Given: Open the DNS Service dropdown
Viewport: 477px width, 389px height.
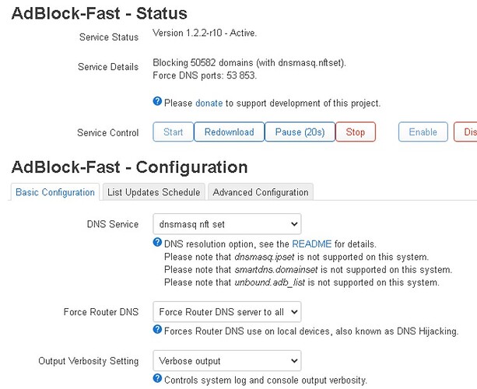Looking at the screenshot, I should 226,224.
